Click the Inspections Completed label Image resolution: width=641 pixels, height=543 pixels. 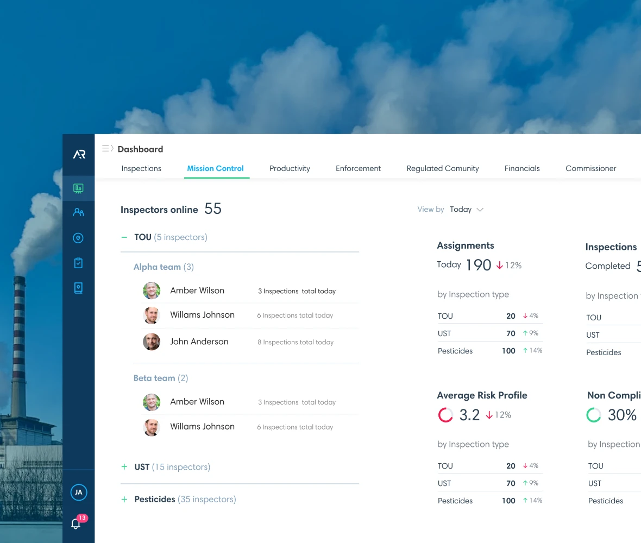click(607, 266)
